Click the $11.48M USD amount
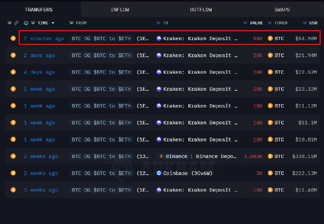This screenshot has width=324, height=224. point(306,190)
